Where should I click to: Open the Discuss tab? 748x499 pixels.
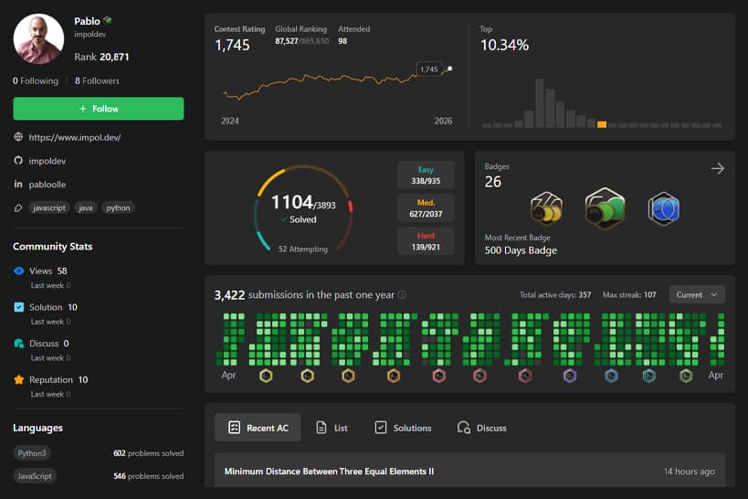coord(481,428)
